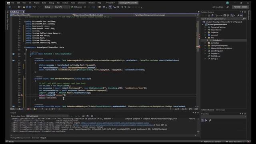Click the error count indicator in editor status
This screenshot has height=144, width=256.
(29, 109)
